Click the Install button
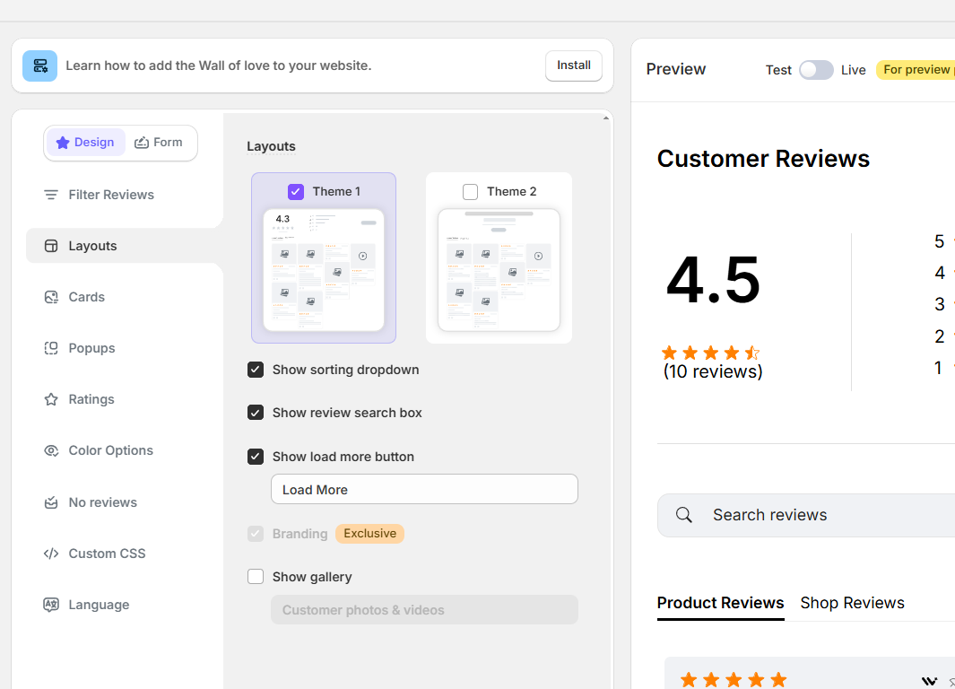This screenshot has width=955, height=689. click(573, 65)
